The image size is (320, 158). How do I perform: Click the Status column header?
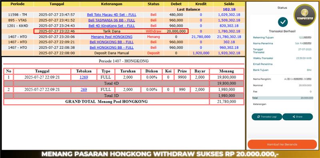(154, 4)
